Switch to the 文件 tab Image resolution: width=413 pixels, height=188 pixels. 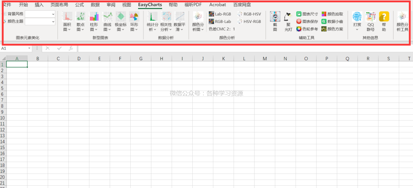[7, 5]
